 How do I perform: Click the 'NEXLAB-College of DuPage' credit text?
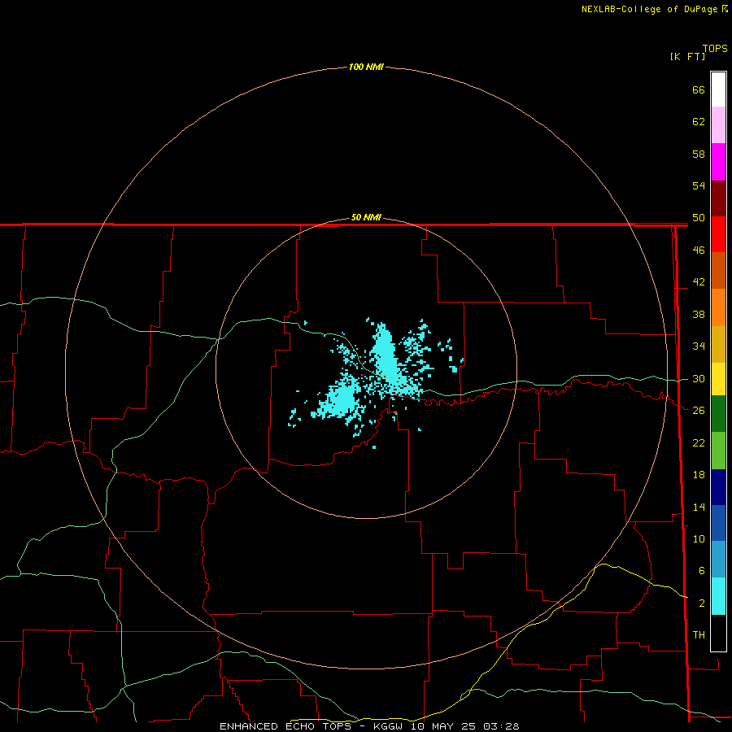pyautogui.click(x=649, y=9)
